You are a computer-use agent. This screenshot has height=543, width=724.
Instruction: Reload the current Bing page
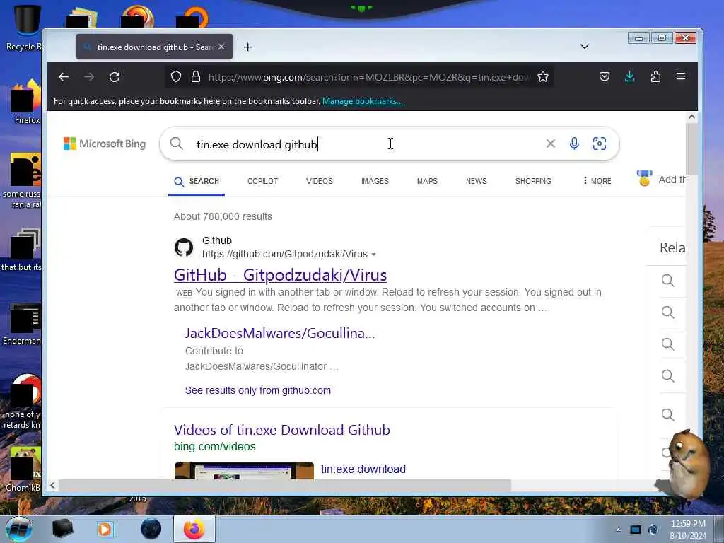click(x=115, y=77)
